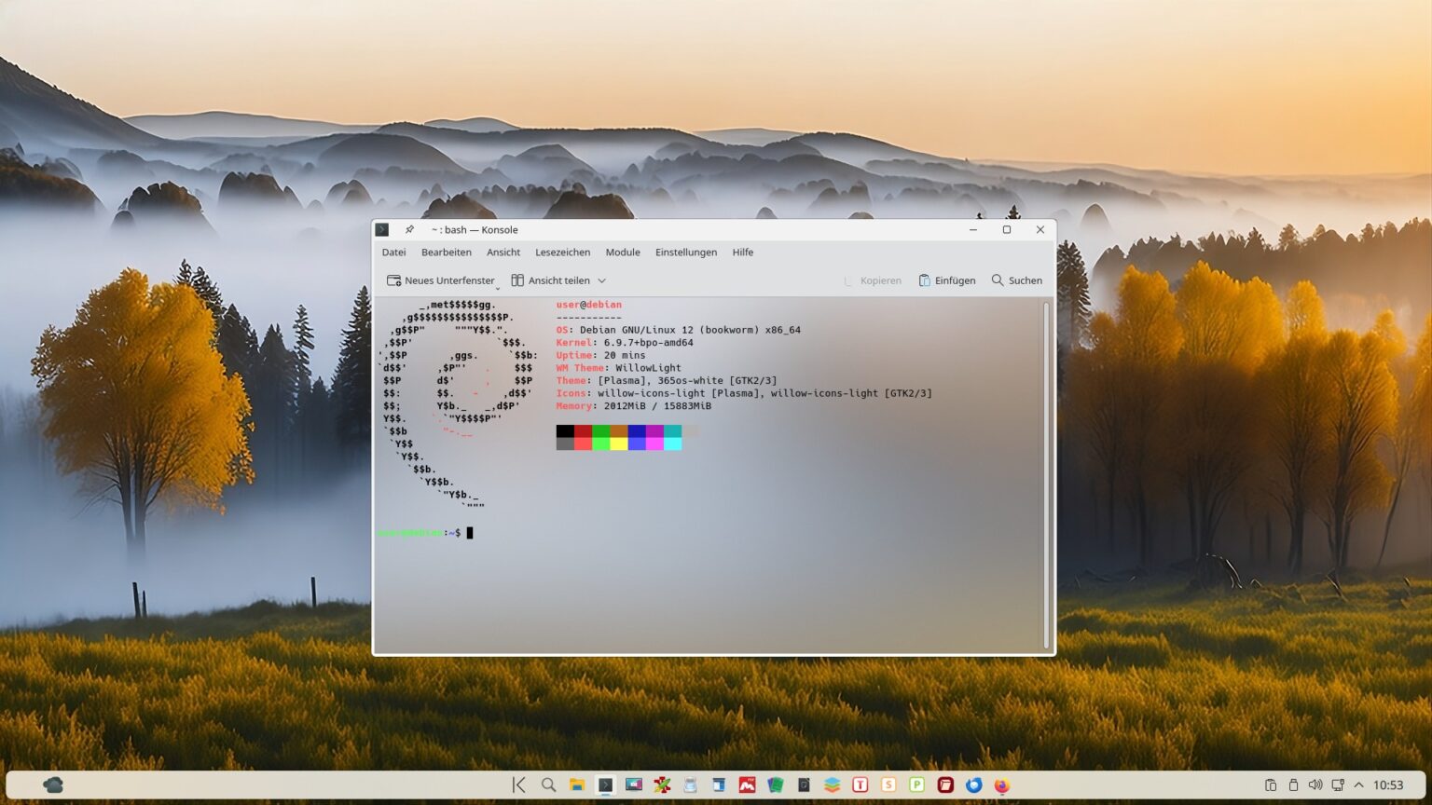The height and width of the screenshot is (805, 1432).
Task: Click the search magnifier in taskbar
Action: point(548,785)
